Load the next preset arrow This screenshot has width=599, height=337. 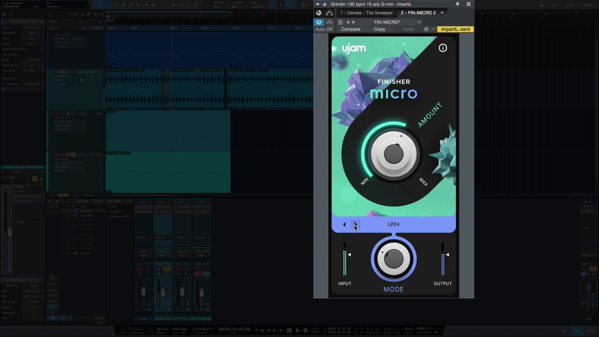(x=354, y=22)
